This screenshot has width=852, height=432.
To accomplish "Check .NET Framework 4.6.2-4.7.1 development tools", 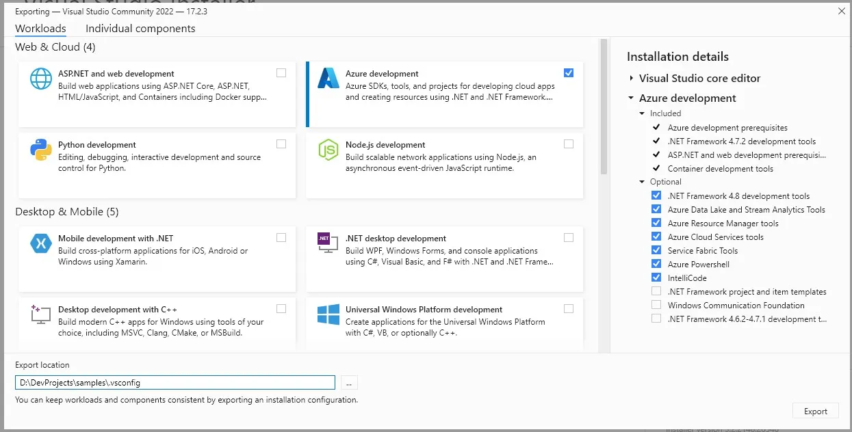I will 656,319.
